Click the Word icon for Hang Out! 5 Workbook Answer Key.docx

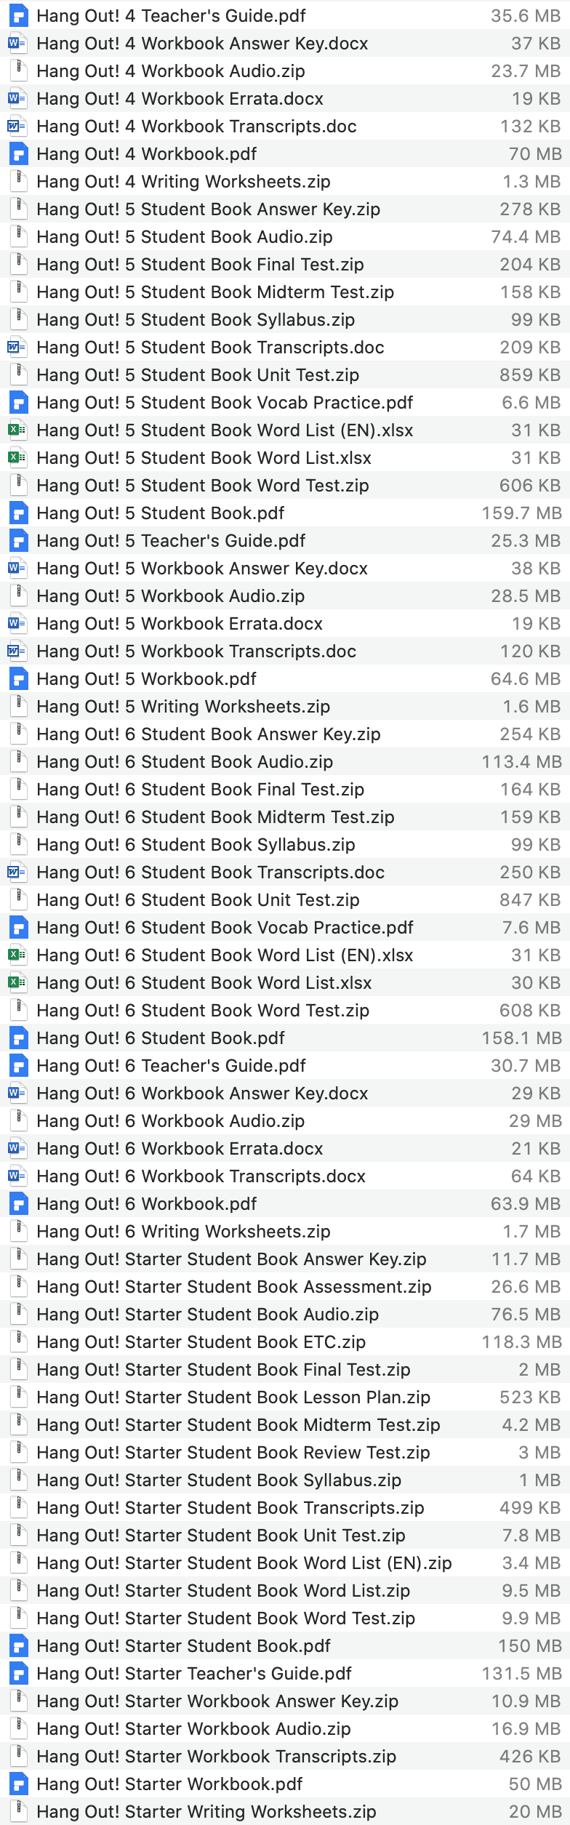(x=17, y=568)
